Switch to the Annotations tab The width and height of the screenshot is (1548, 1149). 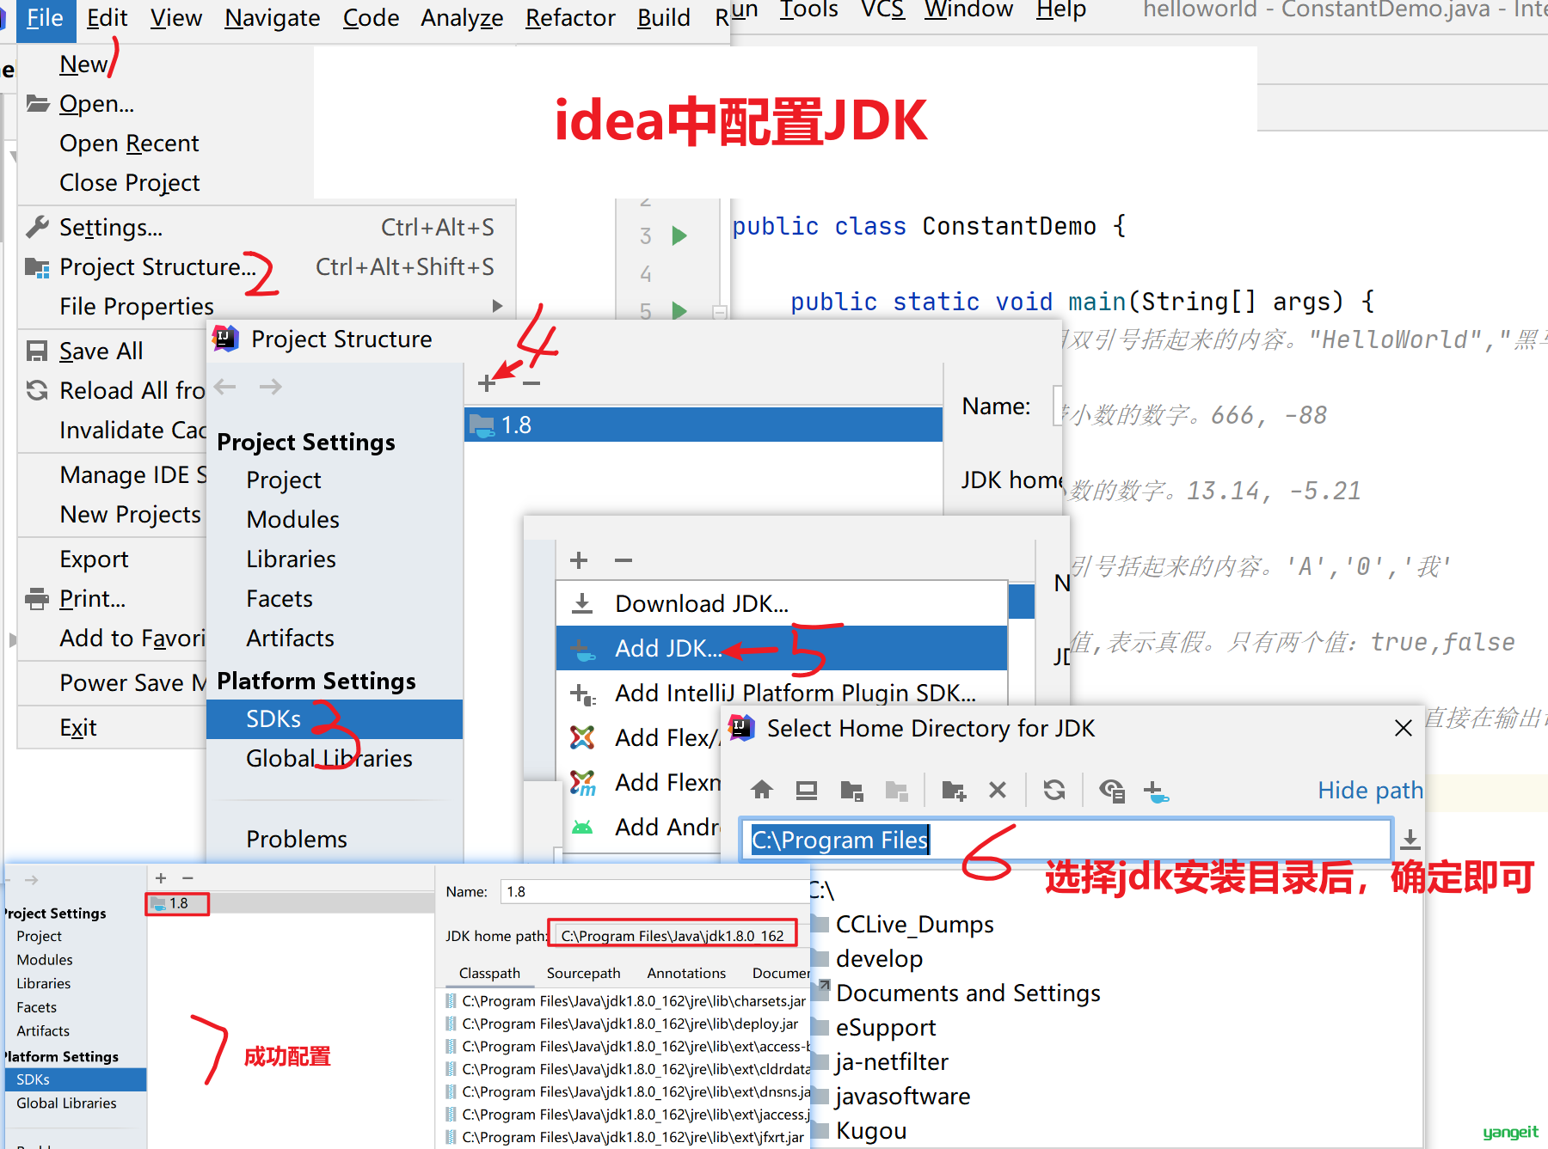tap(686, 973)
